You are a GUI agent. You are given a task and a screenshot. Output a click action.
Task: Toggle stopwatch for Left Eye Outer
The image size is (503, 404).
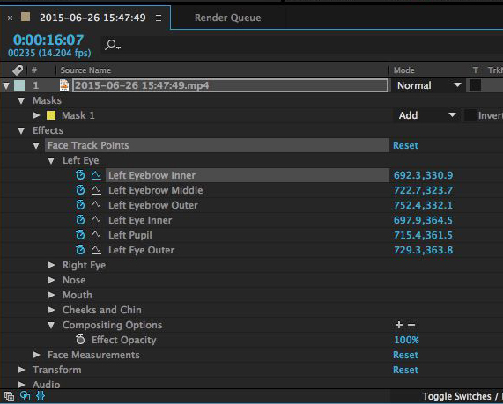(80, 250)
